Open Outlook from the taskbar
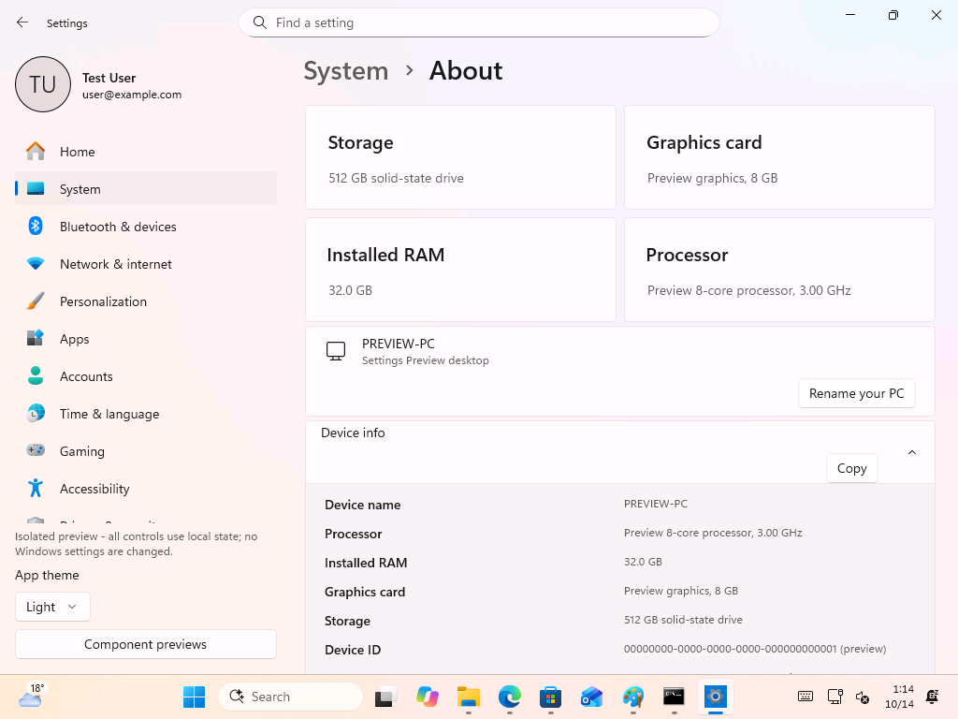958x719 pixels. (x=591, y=697)
